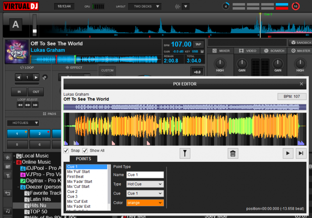Click the sideview list sidebar icon
Screen dimensions: 312x218
click(8, 167)
